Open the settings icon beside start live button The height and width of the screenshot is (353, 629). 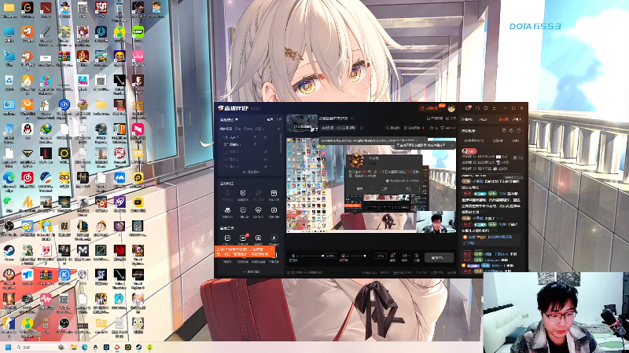(x=417, y=257)
